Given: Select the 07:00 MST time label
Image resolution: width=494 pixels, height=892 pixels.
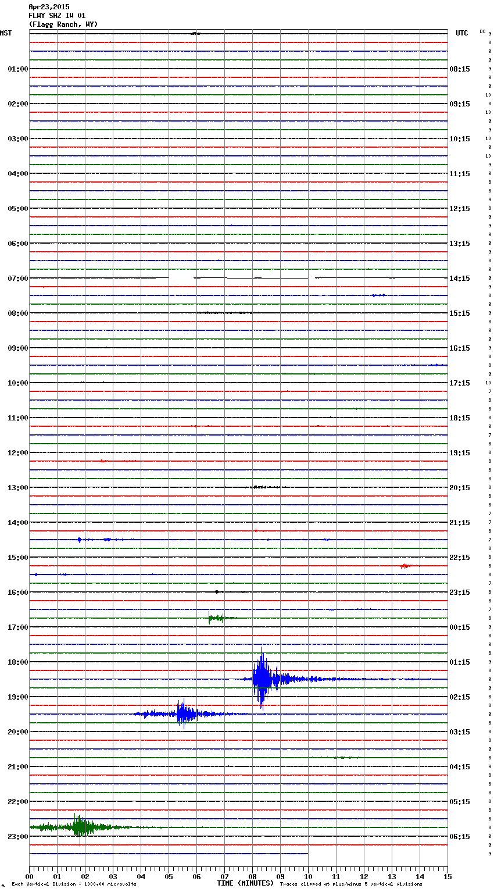Looking at the screenshot, I should point(18,279).
